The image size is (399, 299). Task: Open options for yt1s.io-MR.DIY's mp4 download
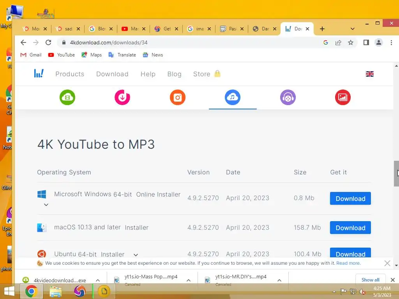coord(279,280)
